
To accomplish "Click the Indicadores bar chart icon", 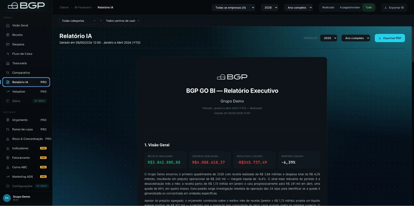I will [8, 148].
